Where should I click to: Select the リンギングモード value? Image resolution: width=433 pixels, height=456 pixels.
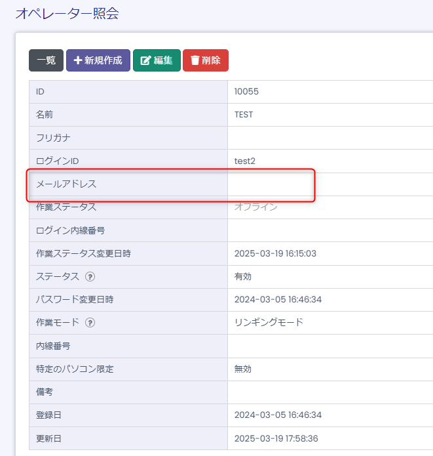[x=269, y=322]
